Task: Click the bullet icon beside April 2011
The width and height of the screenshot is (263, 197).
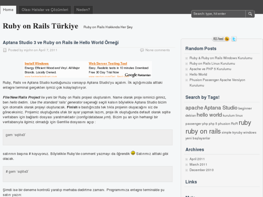Action: [x=187, y=159]
